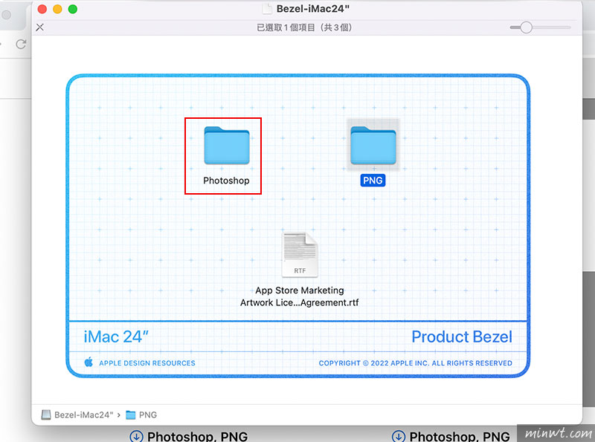
Task: Open the Photoshop folder icon
Action: point(226,146)
